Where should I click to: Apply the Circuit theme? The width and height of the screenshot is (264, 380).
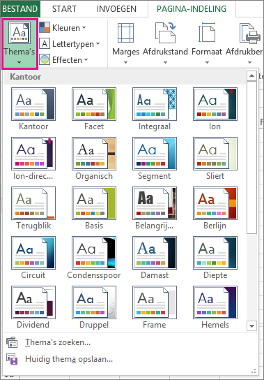pyautogui.click(x=33, y=258)
